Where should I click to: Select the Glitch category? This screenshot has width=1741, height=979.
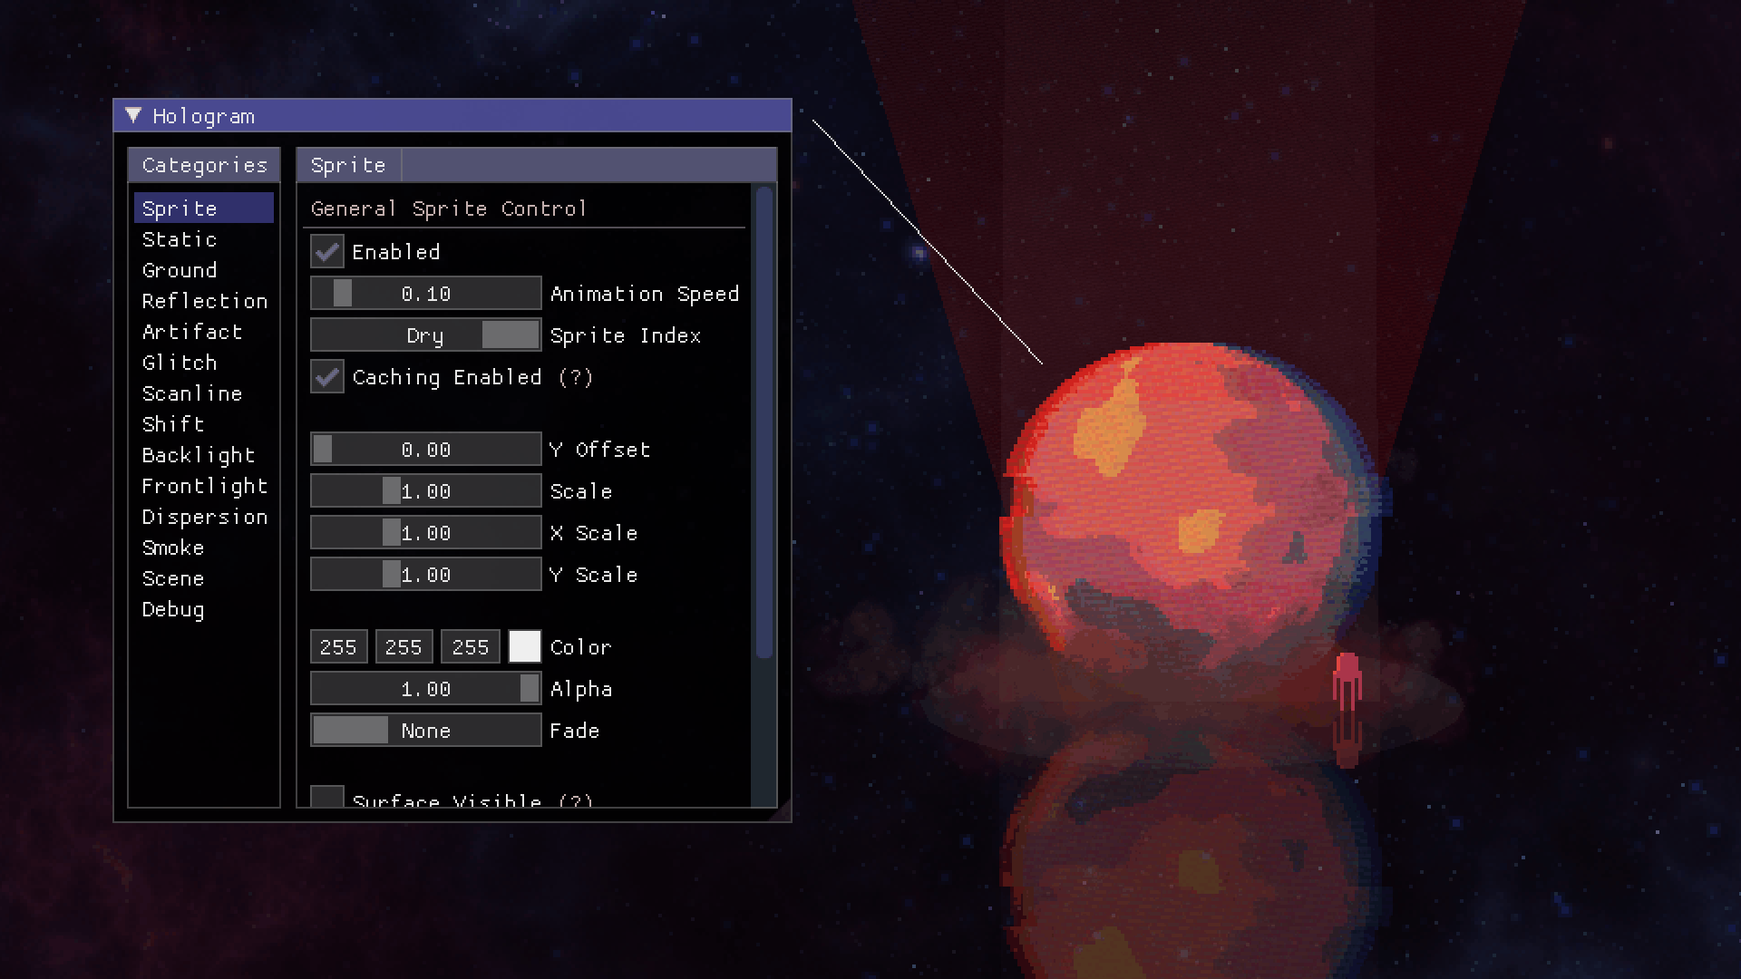click(179, 363)
